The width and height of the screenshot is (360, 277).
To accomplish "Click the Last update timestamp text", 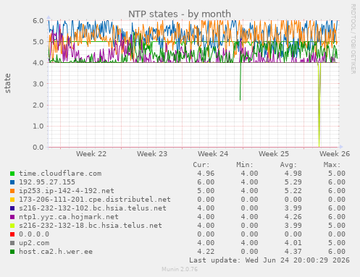I will [269, 260].
